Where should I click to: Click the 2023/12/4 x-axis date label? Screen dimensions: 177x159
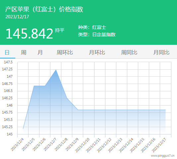point(17,144)
